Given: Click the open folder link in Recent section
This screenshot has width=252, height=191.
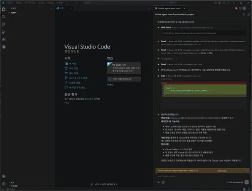Looking at the screenshot, I should 89,99.
